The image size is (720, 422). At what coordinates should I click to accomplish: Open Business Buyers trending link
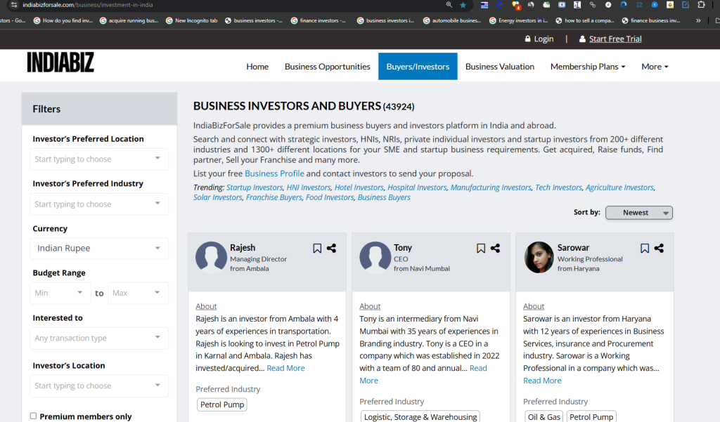pos(384,198)
